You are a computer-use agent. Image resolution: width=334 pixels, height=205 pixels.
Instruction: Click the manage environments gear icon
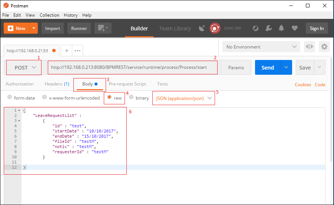(324, 47)
